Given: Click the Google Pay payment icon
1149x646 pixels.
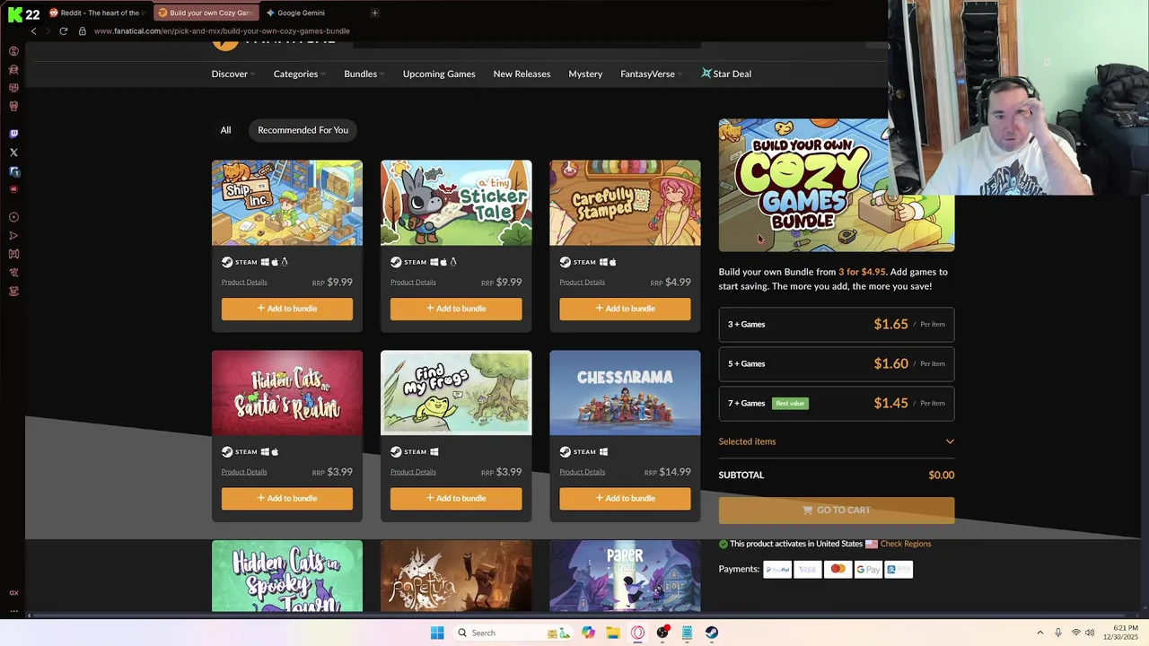Looking at the screenshot, I should point(868,570).
